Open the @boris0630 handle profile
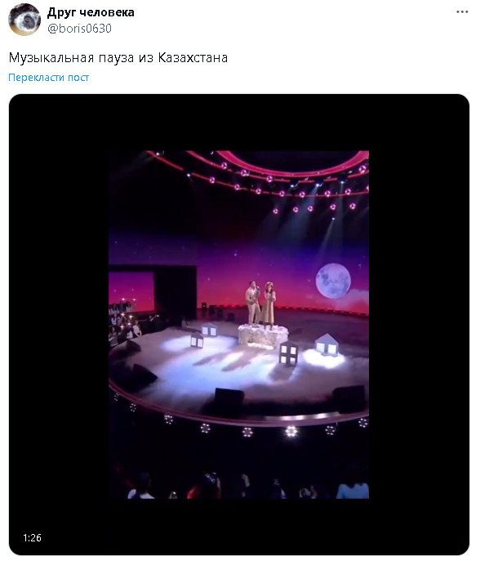The image size is (480, 561). tap(79, 29)
